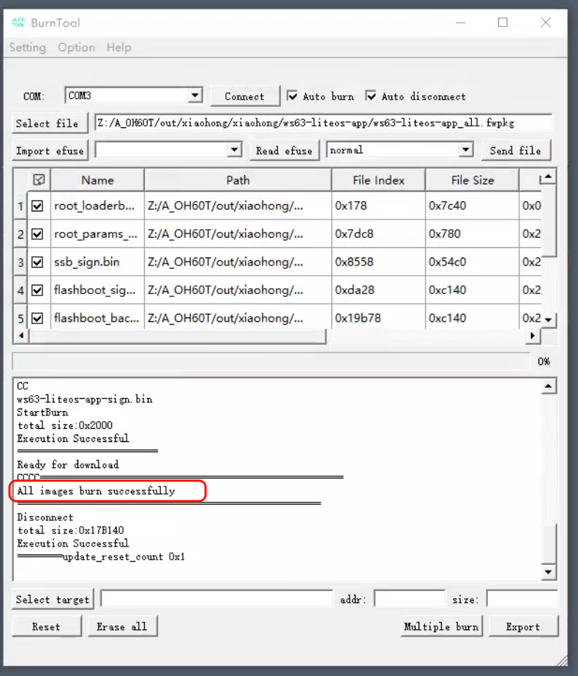
Task: Click the Path column header
Action: [x=238, y=180]
